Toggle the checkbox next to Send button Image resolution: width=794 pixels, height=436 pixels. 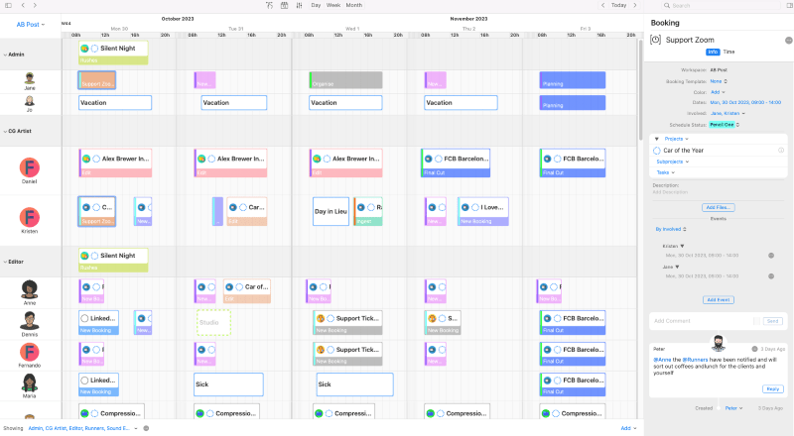[756, 321]
